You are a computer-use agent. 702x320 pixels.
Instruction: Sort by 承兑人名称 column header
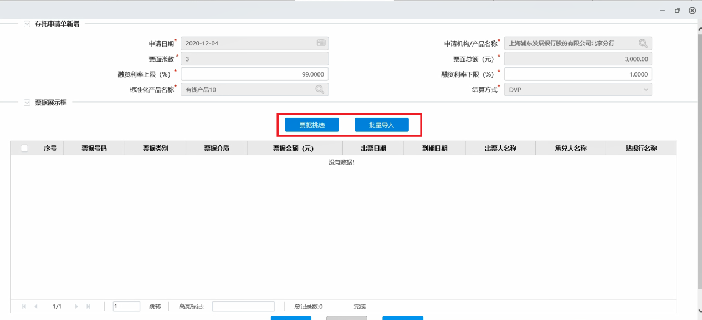pyautogui.click(x=571, y=148)
